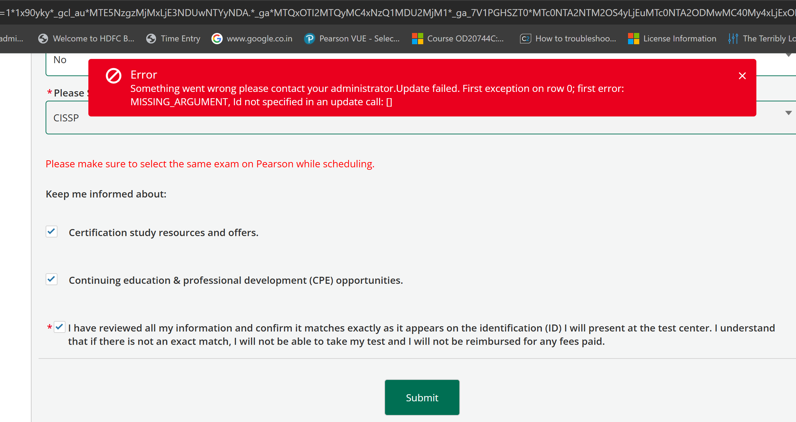Open the Course OD20744C Microsoft icon
The width and height of the screenshot is (796, 422).
click(417, 39)
